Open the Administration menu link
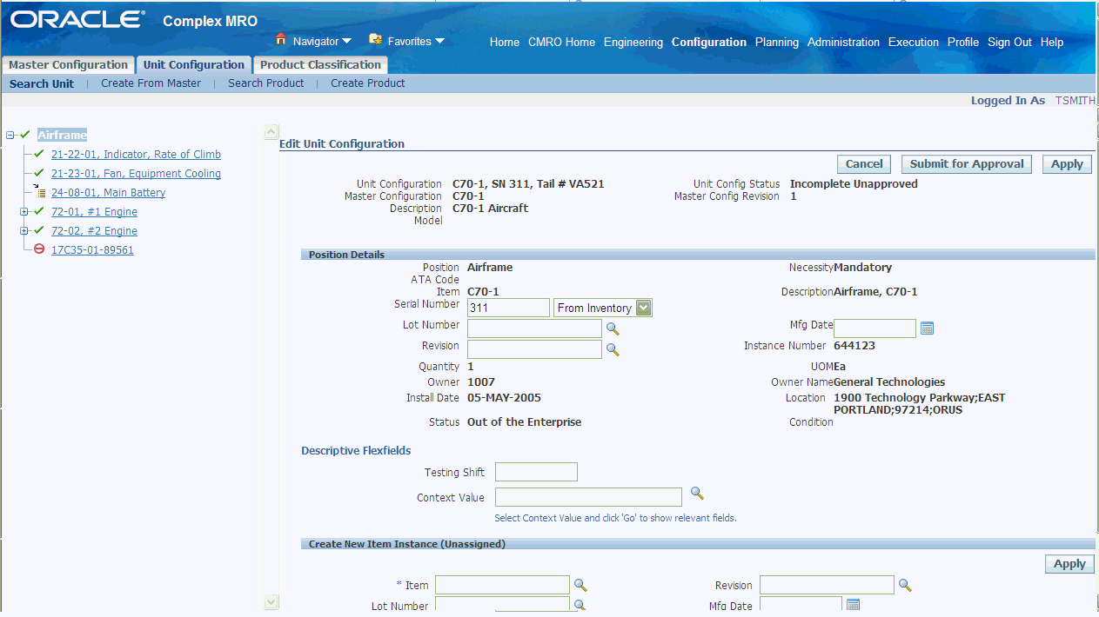Viewport: 1099px width, 617px height. [x=843, y=42]
